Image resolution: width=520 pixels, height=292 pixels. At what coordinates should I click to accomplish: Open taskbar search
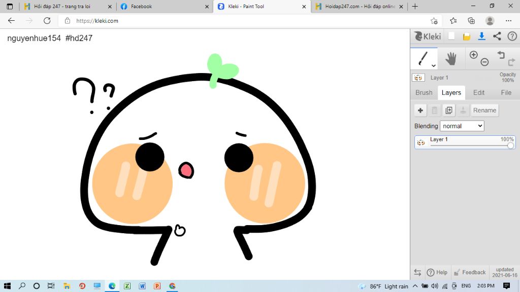[22, 286]
